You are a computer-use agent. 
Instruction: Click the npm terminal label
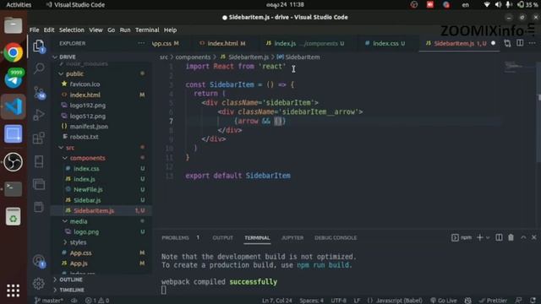click(462, 237)
